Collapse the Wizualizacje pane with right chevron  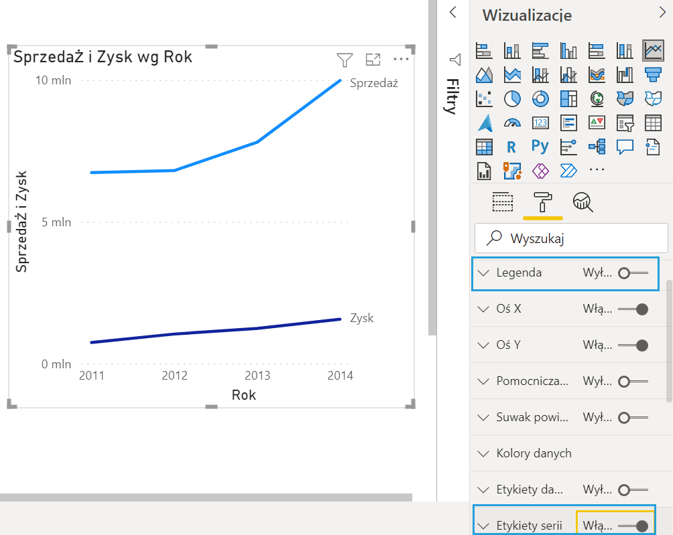[x=663, y=12]
